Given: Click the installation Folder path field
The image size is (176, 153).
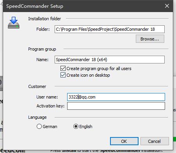Looking at the screenshot, I should click(110, 29).
